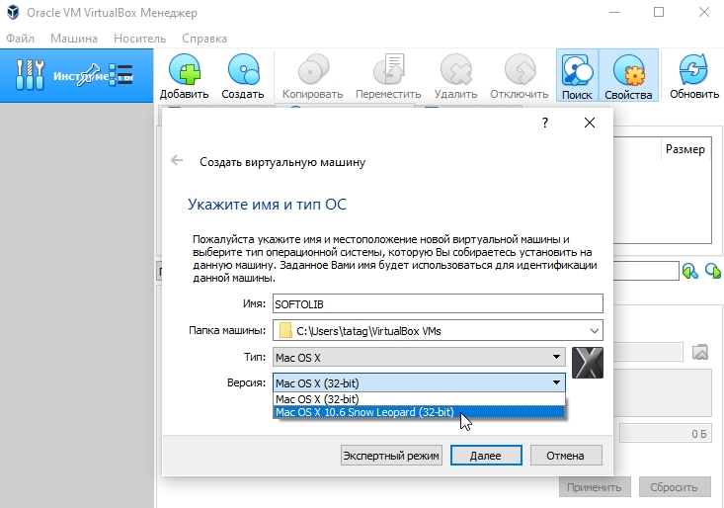Expand the Папка машины dropdown

(x=595, y=331)
